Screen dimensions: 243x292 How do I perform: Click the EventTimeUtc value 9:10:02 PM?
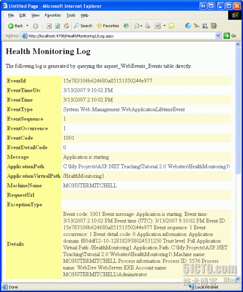point(100,90)
